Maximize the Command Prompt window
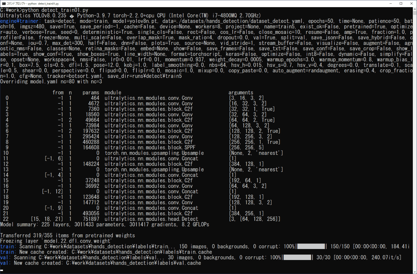This screenshot has width=417, height=274. (401, 3)
